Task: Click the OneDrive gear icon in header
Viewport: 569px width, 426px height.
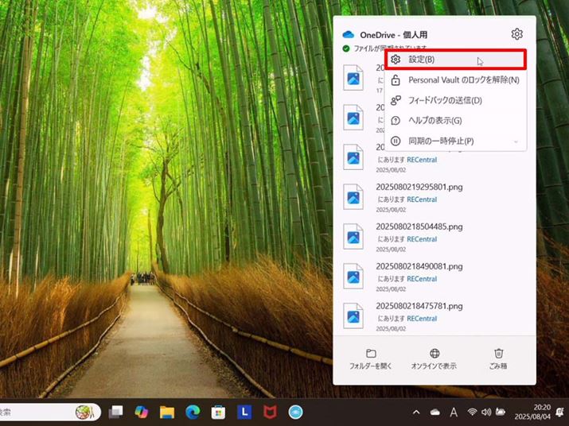Action: (516, 34)
